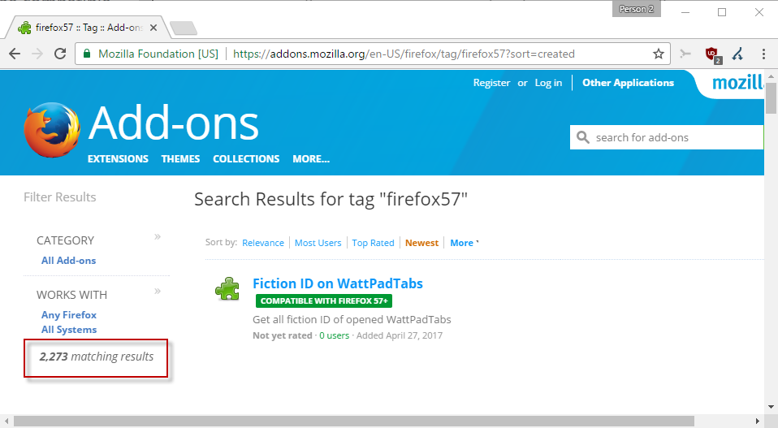Click the Person 2 profile button
This screenshot has height=428, width=778.
636,9
